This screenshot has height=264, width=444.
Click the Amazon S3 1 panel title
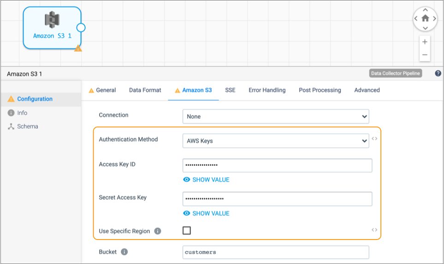click(24, 74)
